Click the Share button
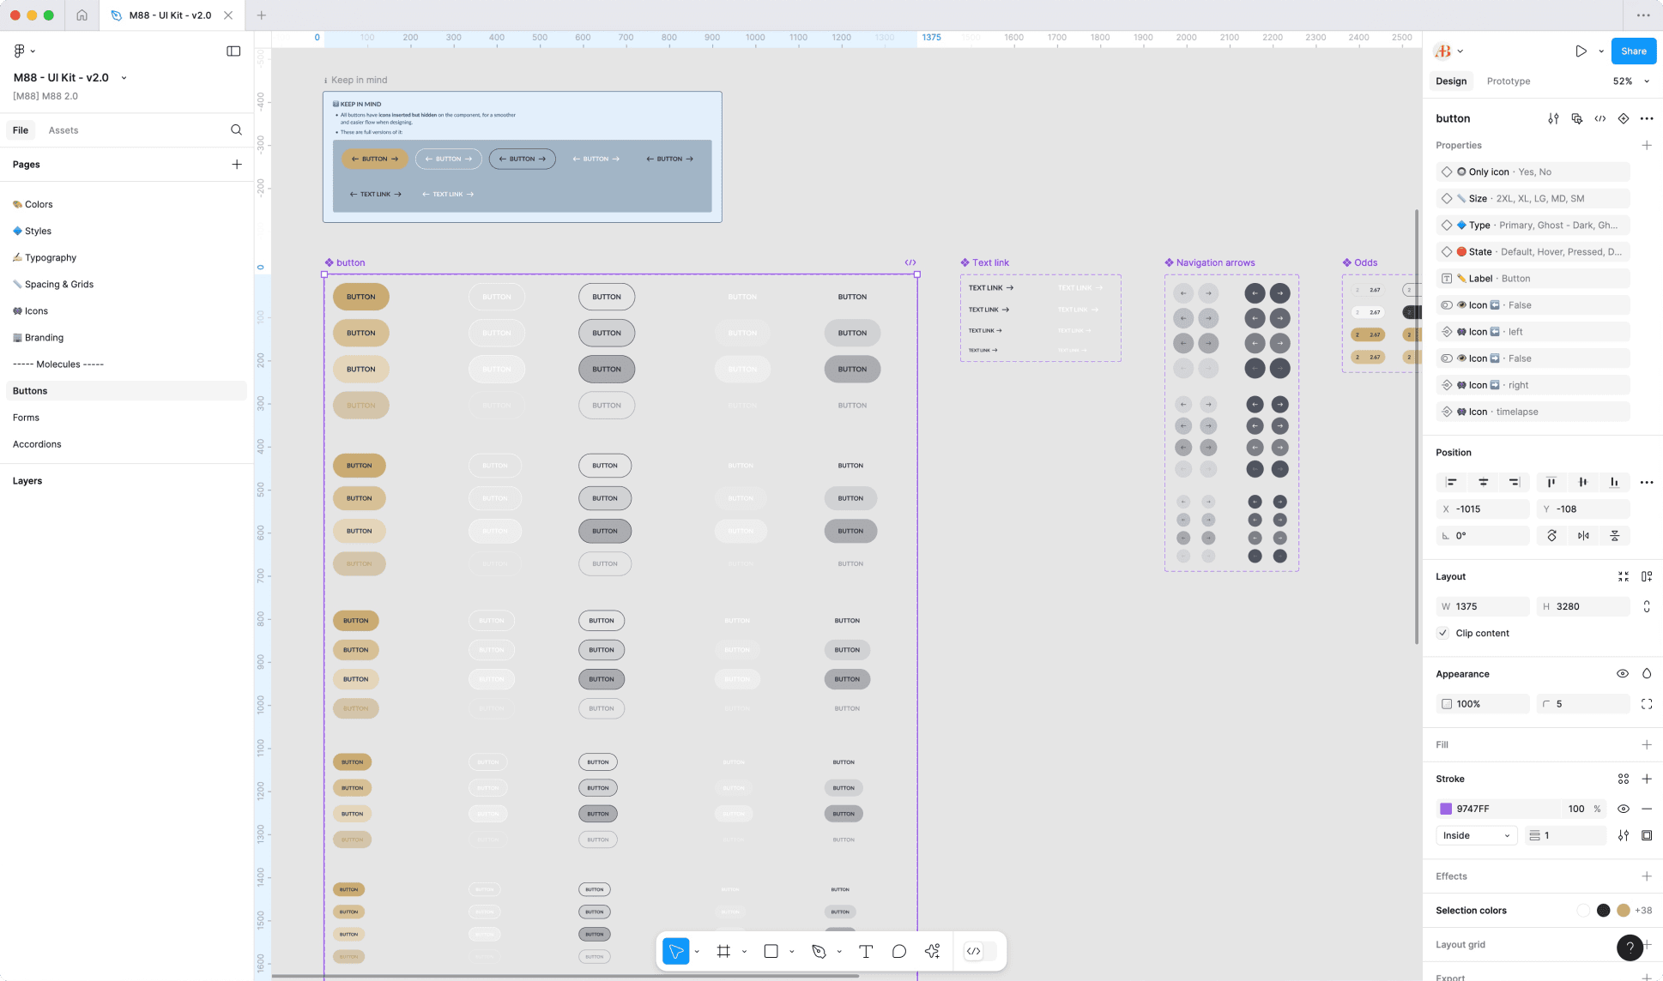This screenshot has width=1663, height=981. 1633,51
